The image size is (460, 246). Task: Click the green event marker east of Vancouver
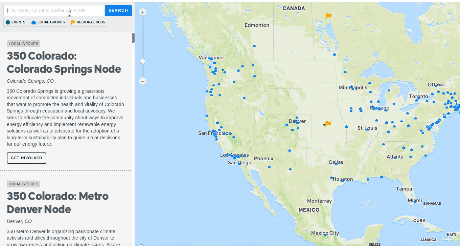pyautogui.click(x=223, y=70)
